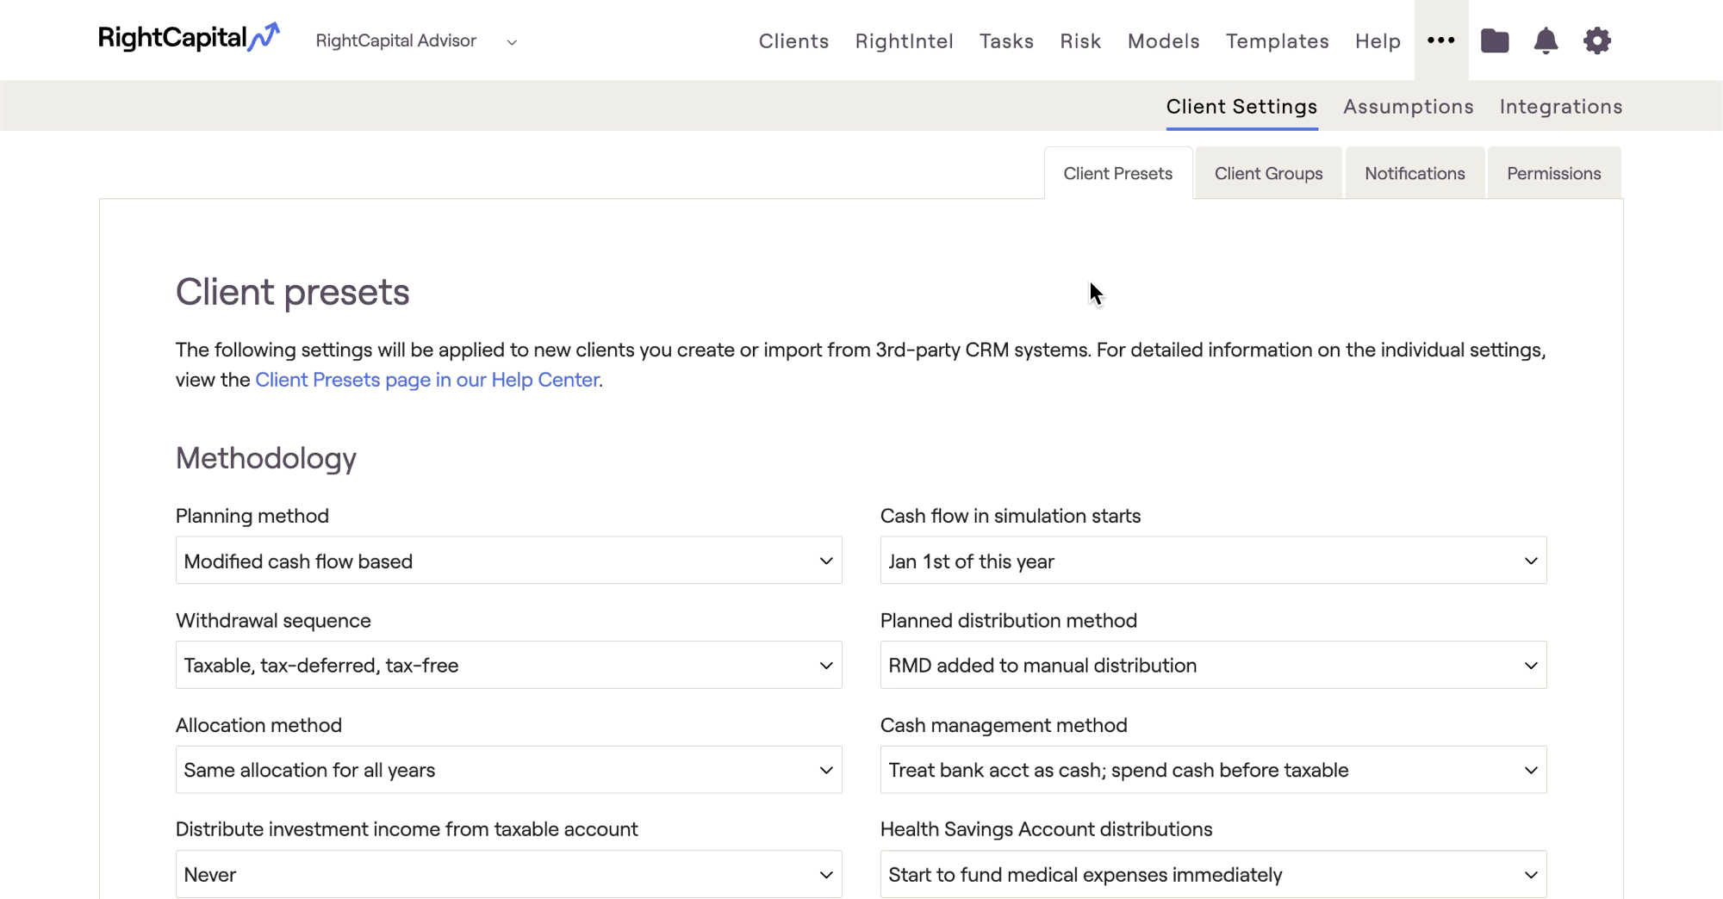Open the Help menu item
1723x899 pixels.
[x=1378, y=41]
